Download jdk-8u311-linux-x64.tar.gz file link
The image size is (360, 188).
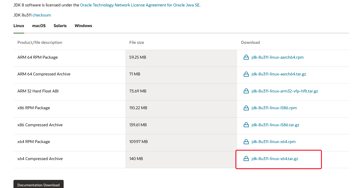275,159
